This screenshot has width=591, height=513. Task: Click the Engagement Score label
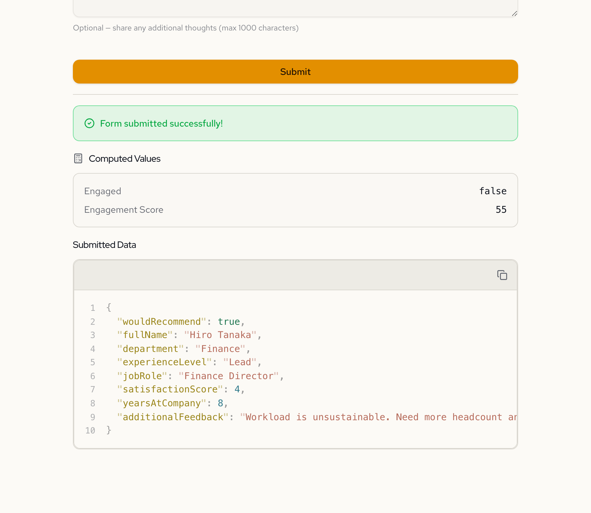(x=124, y=210)
